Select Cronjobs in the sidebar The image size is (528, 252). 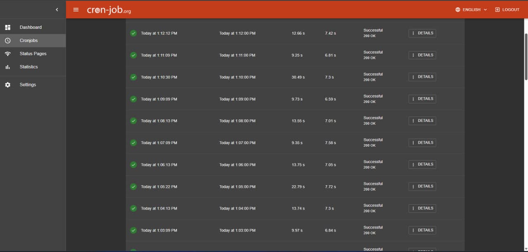pyautogui.click(x=33, y=40)
